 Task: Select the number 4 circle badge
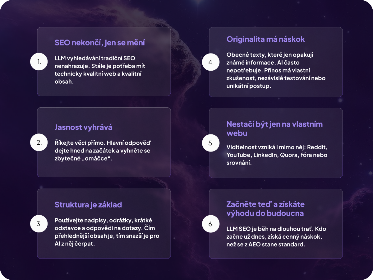[211, 62]
